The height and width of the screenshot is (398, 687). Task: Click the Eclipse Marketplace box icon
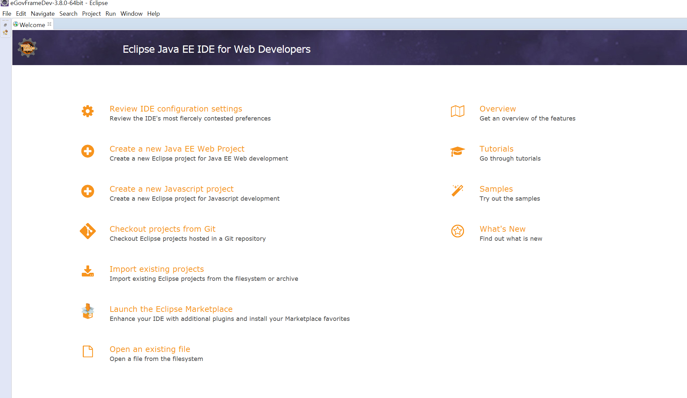click(x=87, y=311)
